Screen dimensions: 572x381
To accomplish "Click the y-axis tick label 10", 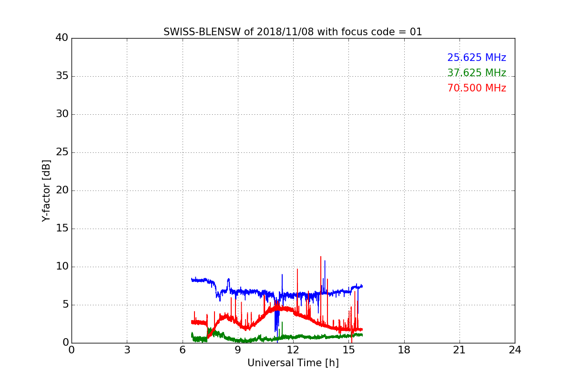I will click(62, 267).
